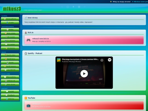
Task: Play the Spotify podcast episode
Action: pyautogui.click(x=84, y=74)
